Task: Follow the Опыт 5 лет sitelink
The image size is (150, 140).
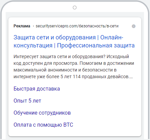Action: click(x=27, y=101)
